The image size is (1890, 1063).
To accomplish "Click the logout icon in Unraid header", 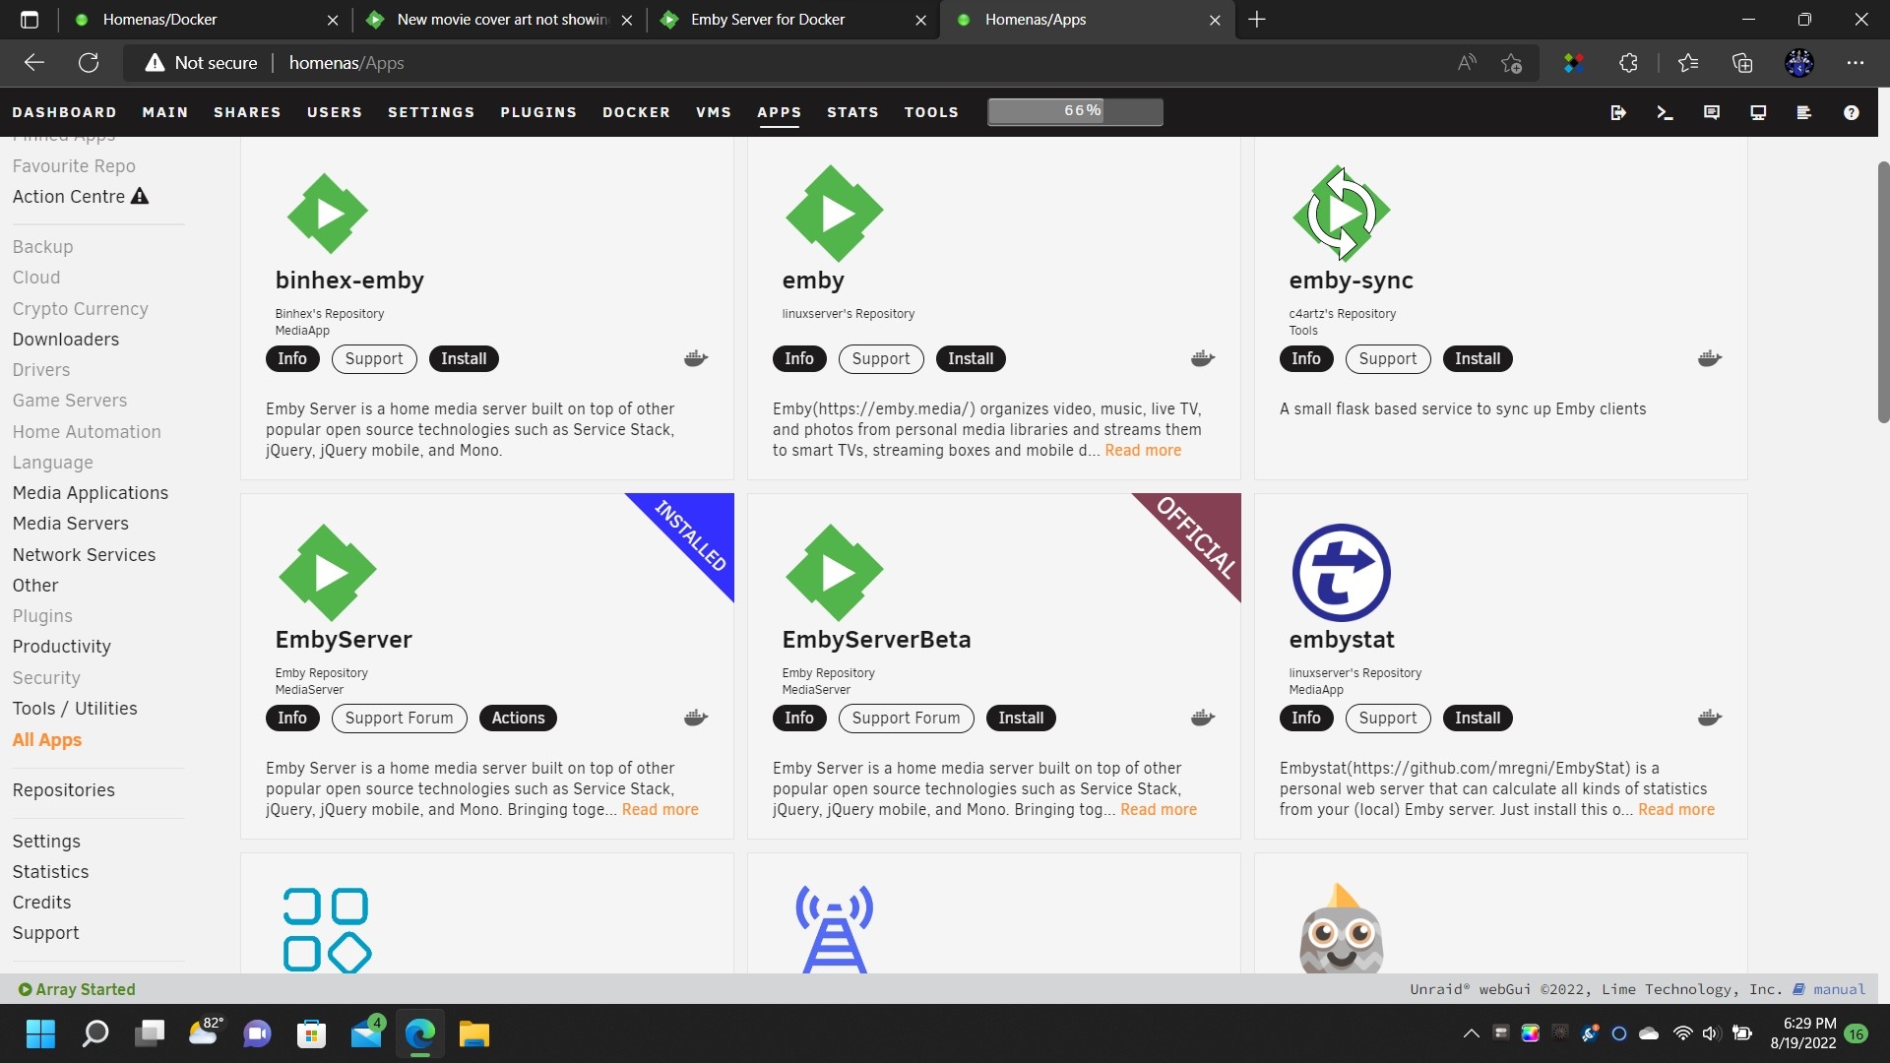I will (1617, 112).
